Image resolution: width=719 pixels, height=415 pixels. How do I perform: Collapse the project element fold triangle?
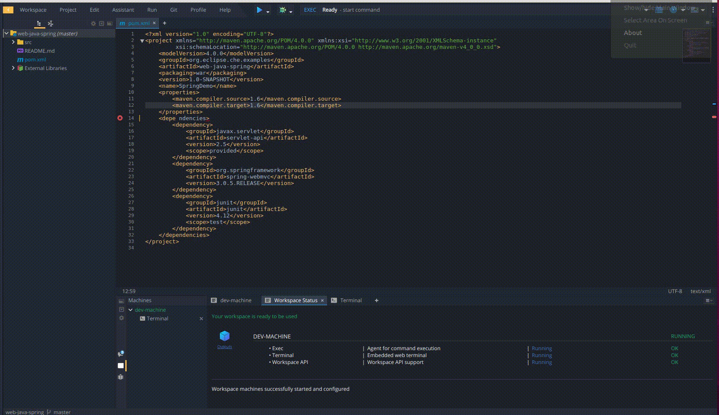pyautogui.click(x=142, y=41)
